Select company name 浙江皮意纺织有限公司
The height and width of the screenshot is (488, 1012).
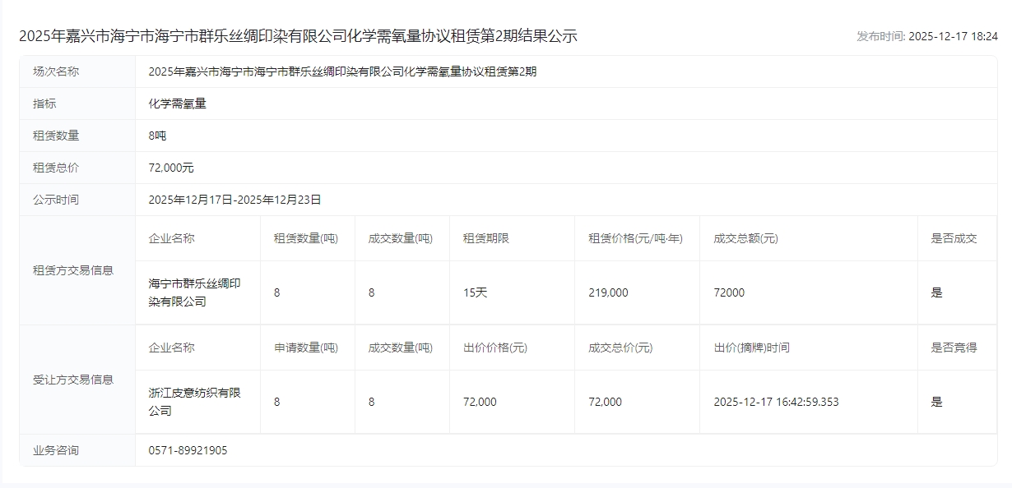point(194,402)
